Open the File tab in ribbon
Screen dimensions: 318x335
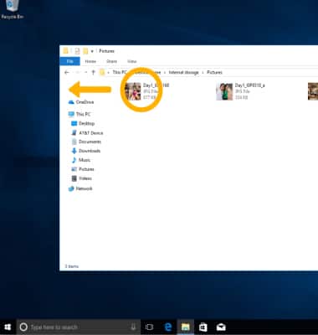70,61
